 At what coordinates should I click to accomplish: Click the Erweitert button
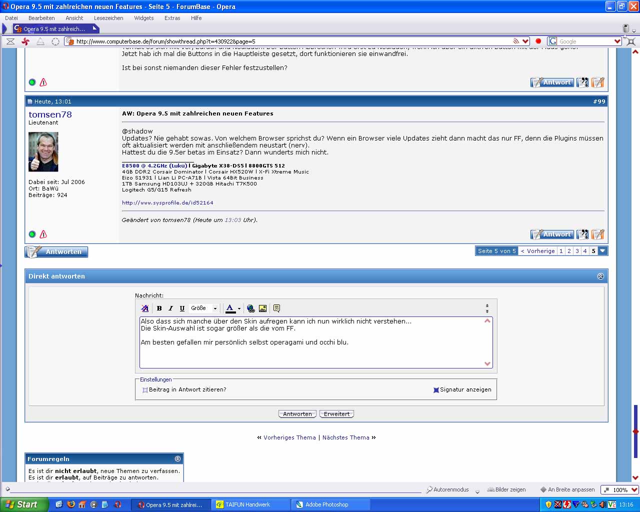[x=337, y=414]
